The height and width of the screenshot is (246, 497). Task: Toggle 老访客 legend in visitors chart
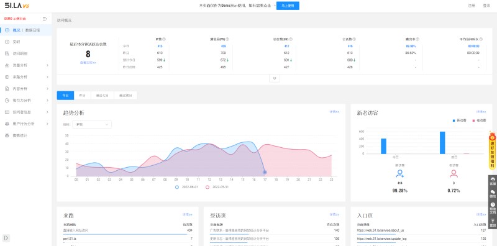[x=479, y=121]
